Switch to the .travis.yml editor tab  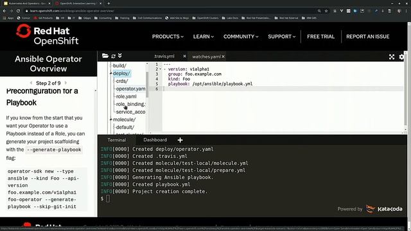[x=164, y=56]
